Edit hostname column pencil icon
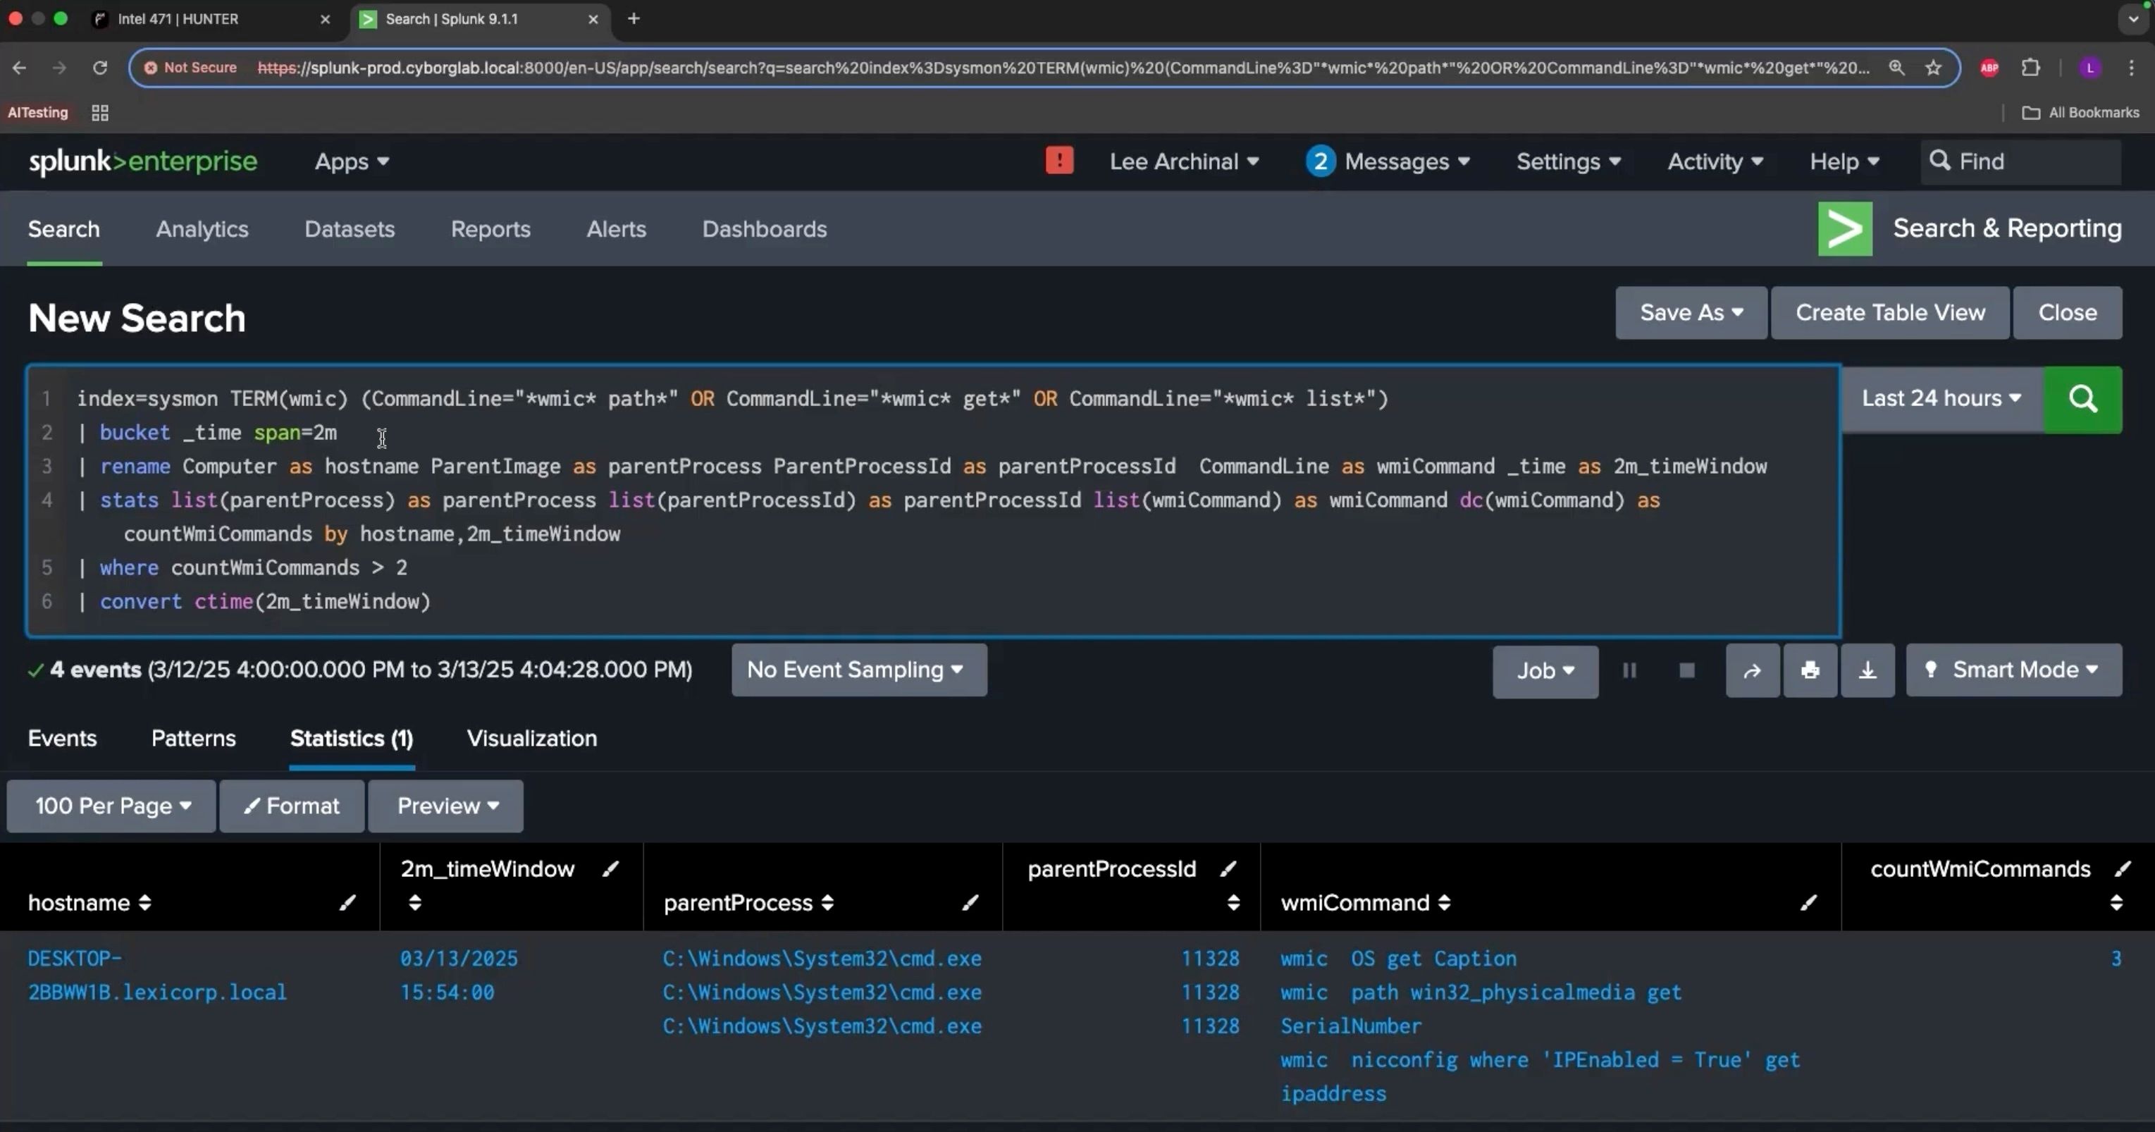 coord(347,903)
